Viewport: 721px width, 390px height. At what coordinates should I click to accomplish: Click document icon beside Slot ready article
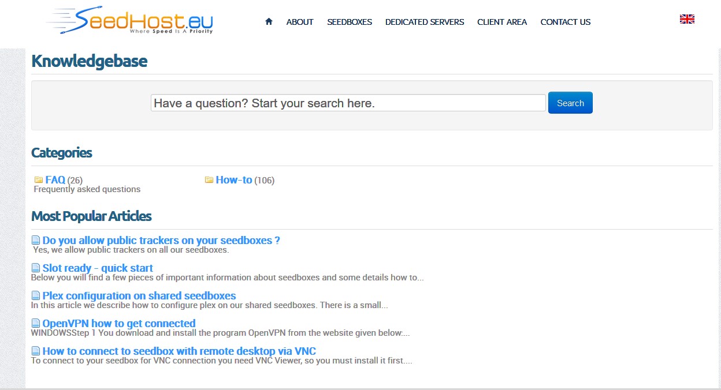[x=36, y=268]
